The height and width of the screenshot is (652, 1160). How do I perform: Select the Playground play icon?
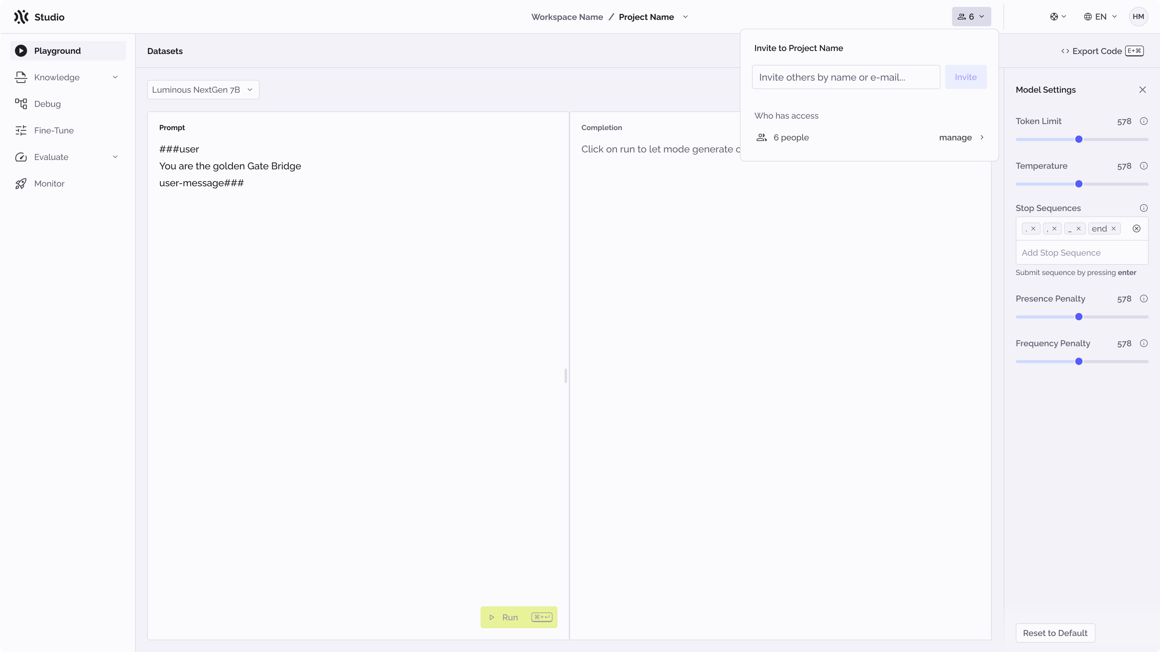tap(21, 50)
